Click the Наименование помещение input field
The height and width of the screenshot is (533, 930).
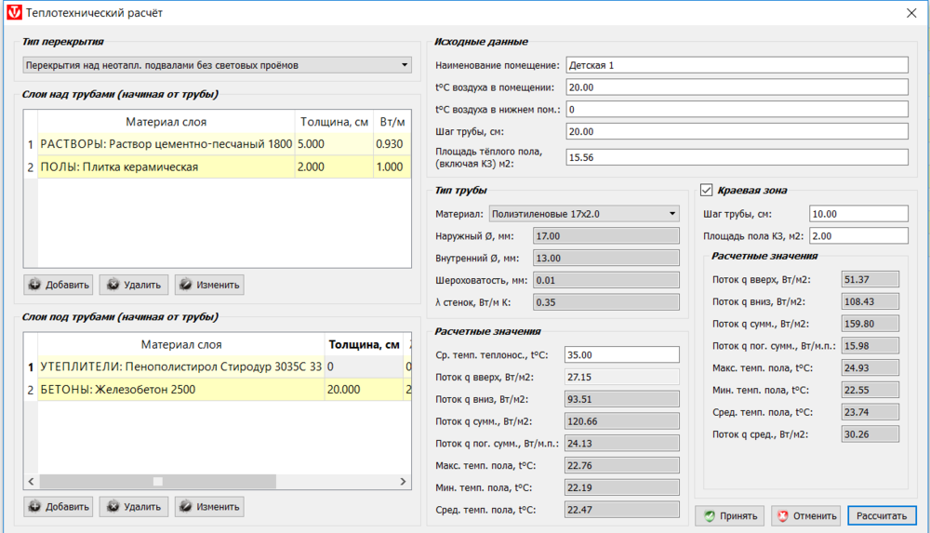pos(735,65)
